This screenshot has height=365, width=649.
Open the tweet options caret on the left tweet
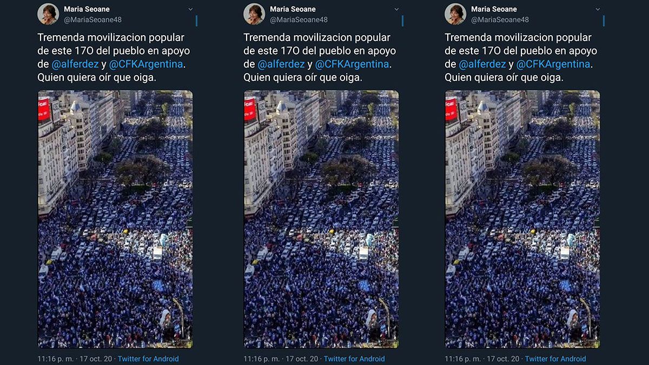click(189, 9)
